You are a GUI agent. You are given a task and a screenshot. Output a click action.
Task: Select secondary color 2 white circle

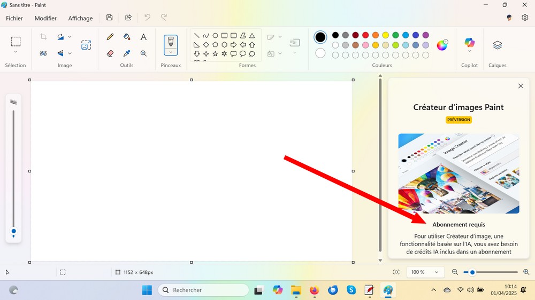pos(320,53)
